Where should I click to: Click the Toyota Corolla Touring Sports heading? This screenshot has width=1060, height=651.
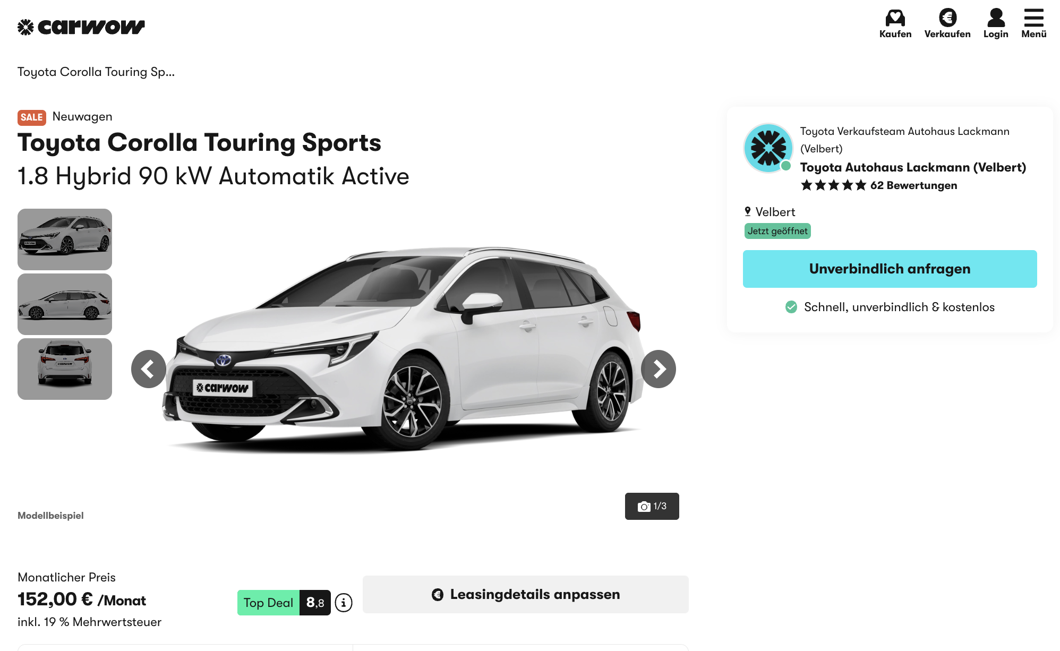click(200, 143)
